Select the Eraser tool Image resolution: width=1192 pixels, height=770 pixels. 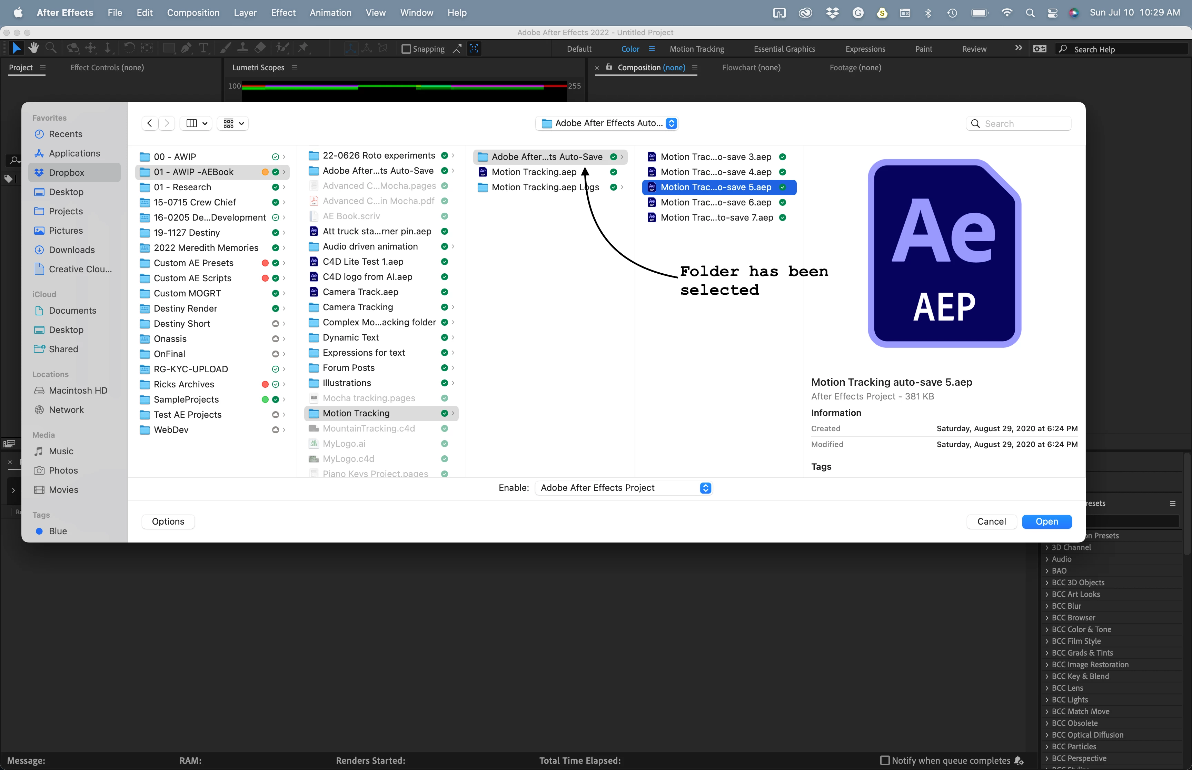[x=261, y=48]
